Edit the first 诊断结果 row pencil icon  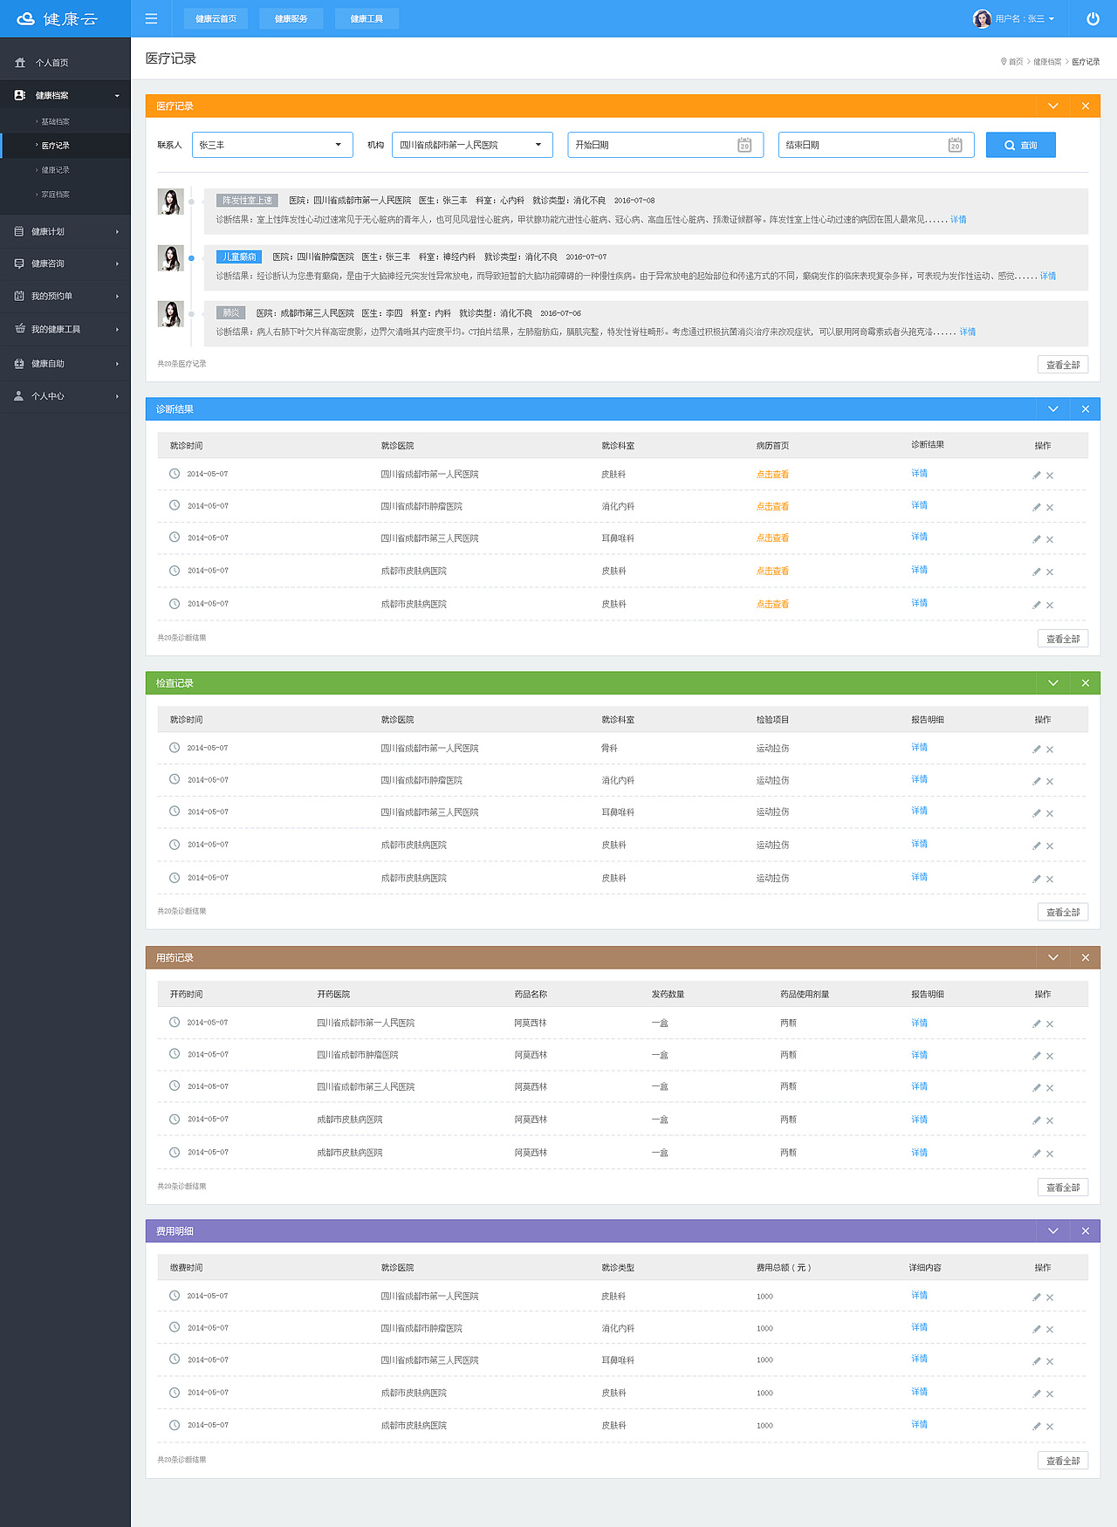point(1037,475)
